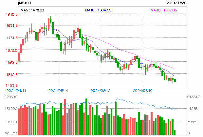Click the 226802 volume axis label
This screenshot has height=137, width=203.
11,97
